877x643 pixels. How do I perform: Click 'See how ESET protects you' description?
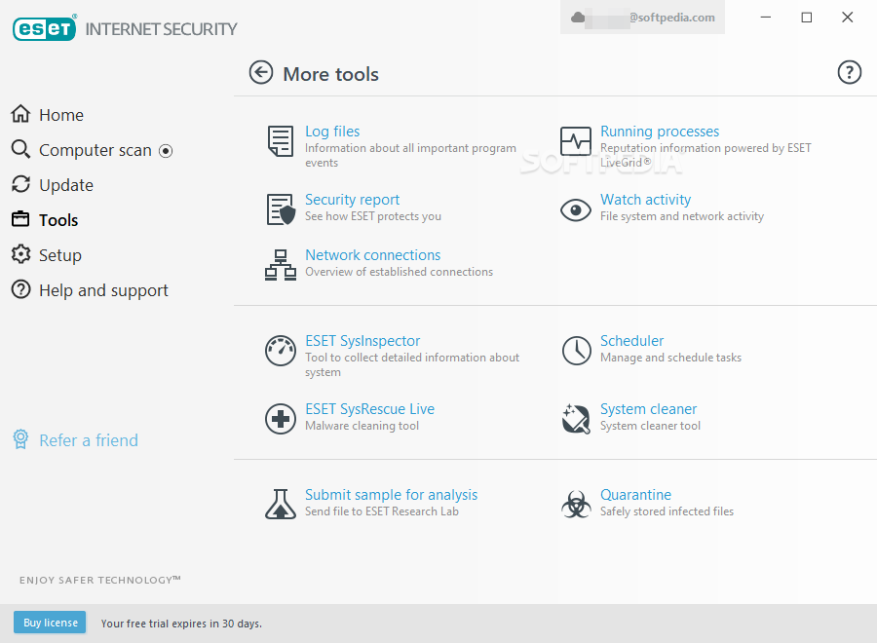tap(372, 216)
